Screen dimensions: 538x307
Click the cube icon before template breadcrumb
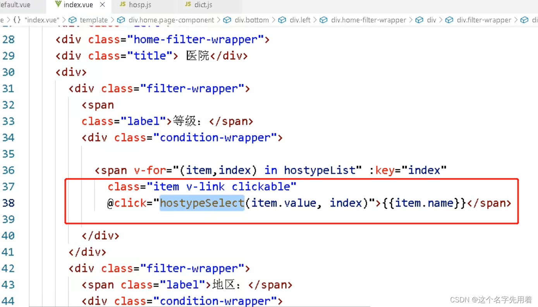click(x=72, y=20)
